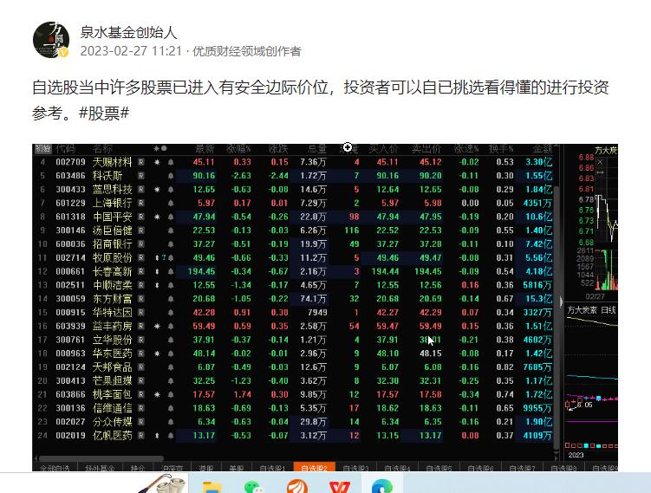The image size is (651, 493).
Task: Sort by the 涨幅% column header
Action: click(x=238, y=148)
